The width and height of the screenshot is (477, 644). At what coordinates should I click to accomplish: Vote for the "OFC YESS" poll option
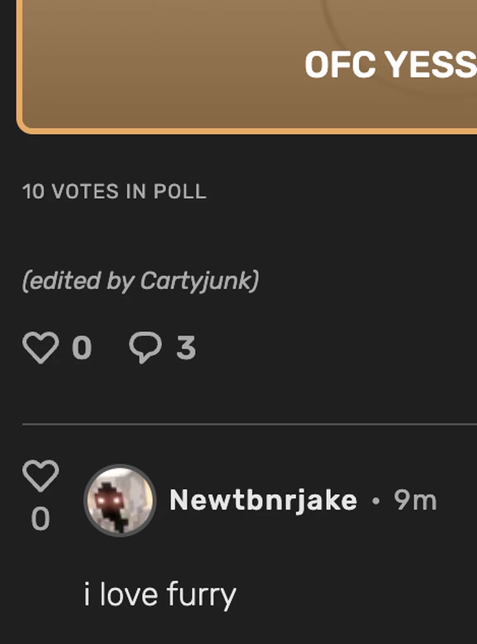pos(389,64)
